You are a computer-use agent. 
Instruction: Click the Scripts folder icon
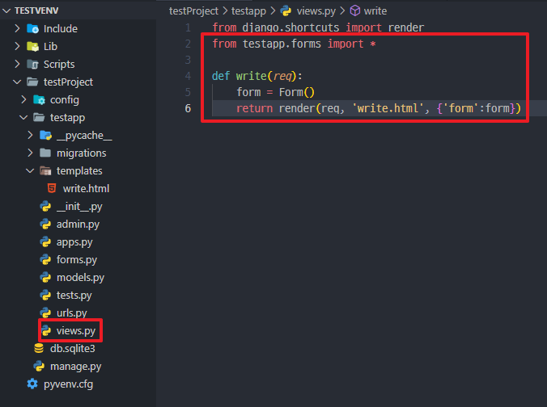pyautogui.click(x=33, y=64)
